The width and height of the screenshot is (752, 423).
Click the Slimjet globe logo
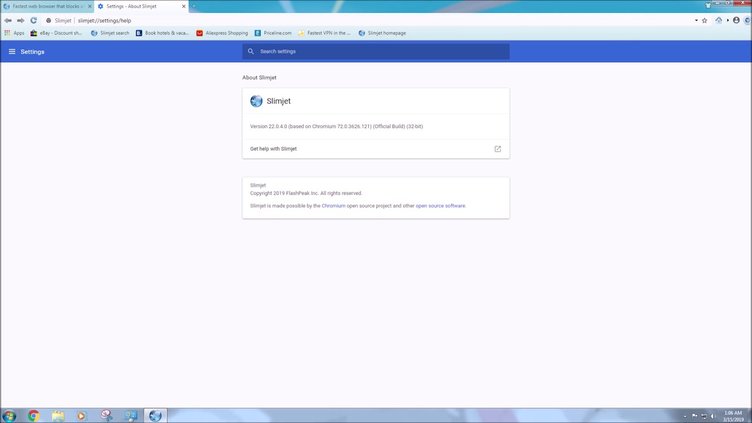[x=256, y=101]
